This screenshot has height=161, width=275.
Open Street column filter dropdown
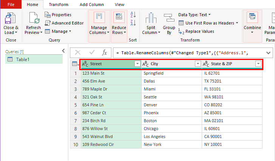coord(137,64)
